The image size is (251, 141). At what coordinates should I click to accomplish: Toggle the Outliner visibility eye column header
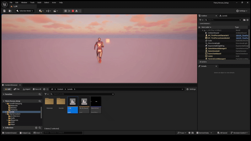[199, 27]
